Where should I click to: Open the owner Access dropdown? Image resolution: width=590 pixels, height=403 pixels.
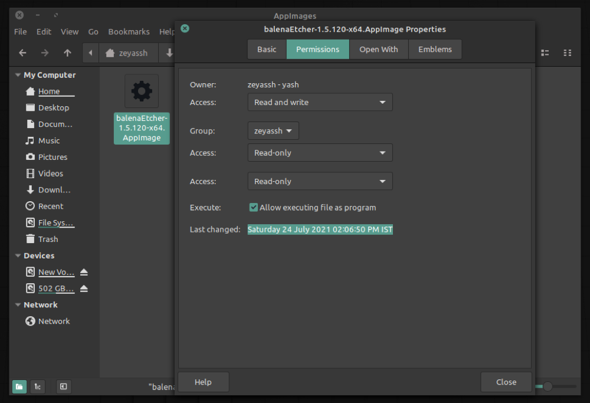320,102
